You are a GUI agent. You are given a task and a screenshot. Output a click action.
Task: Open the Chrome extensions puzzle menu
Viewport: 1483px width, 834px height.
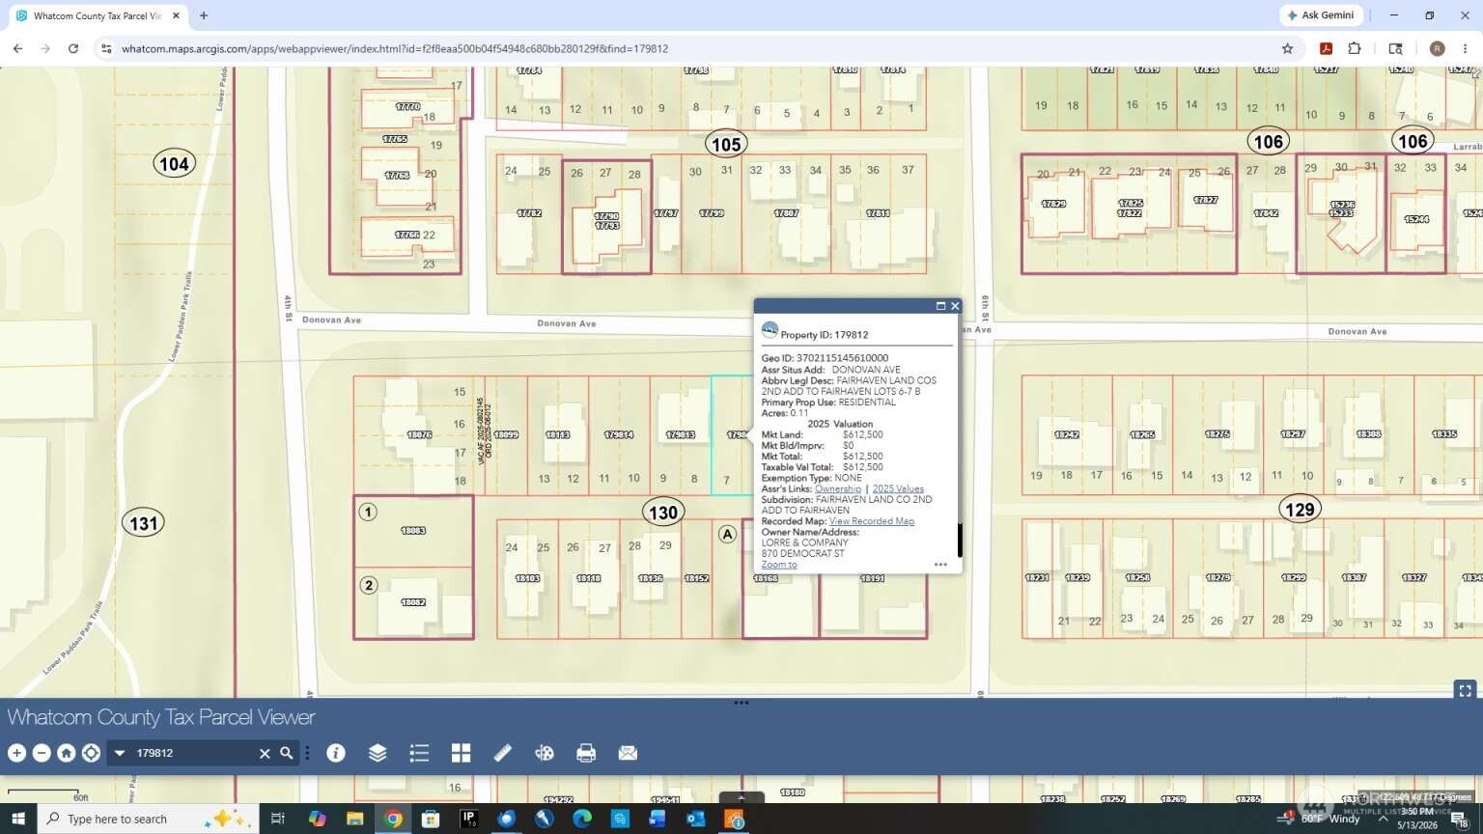(x=1355, y=48)
